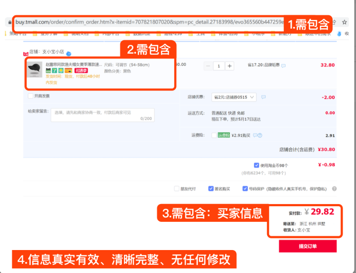Click the comment icon beside 店铺优惠 dropdown

point(263,97)
